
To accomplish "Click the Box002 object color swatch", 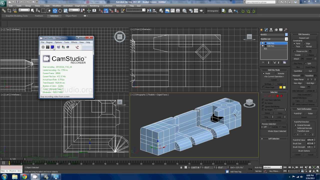I will tap(286, 34).
